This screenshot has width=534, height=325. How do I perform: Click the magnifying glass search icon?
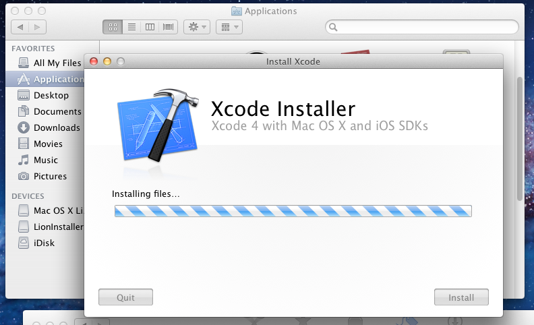click(x=333, y=27)
